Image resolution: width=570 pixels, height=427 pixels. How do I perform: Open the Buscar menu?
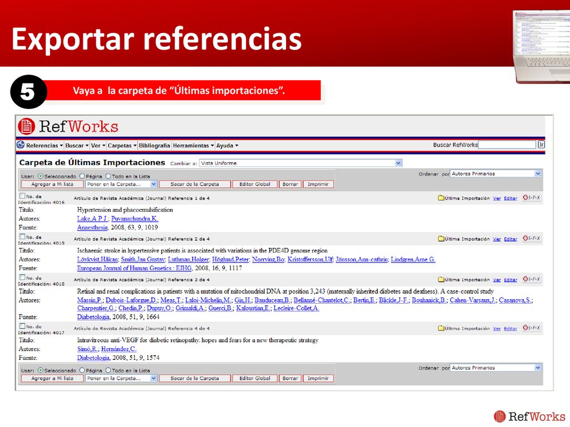coord(77,145)
